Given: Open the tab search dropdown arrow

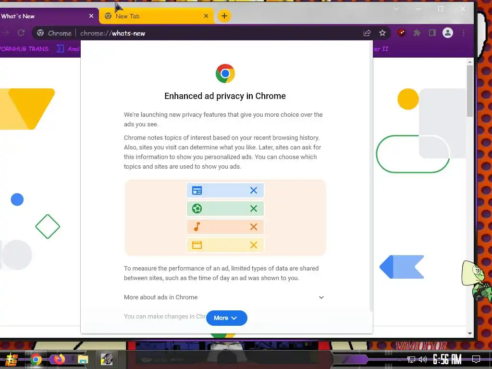Looking at the screenshot, I should (396, 9).
